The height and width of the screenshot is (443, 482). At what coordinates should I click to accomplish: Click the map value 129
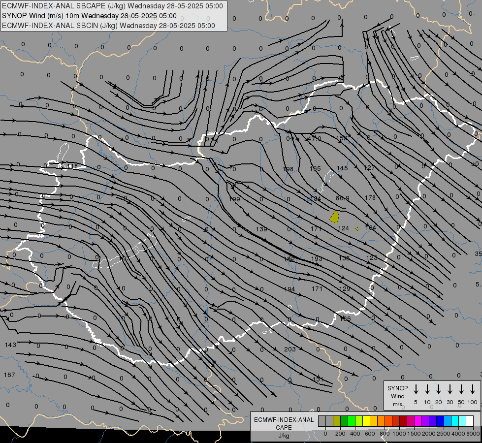click(x=345, y=288)
